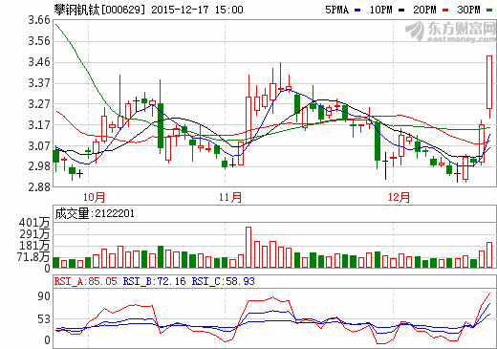
Task: Click the 90 label on RSI axis
Action: (x=44, y=296)
